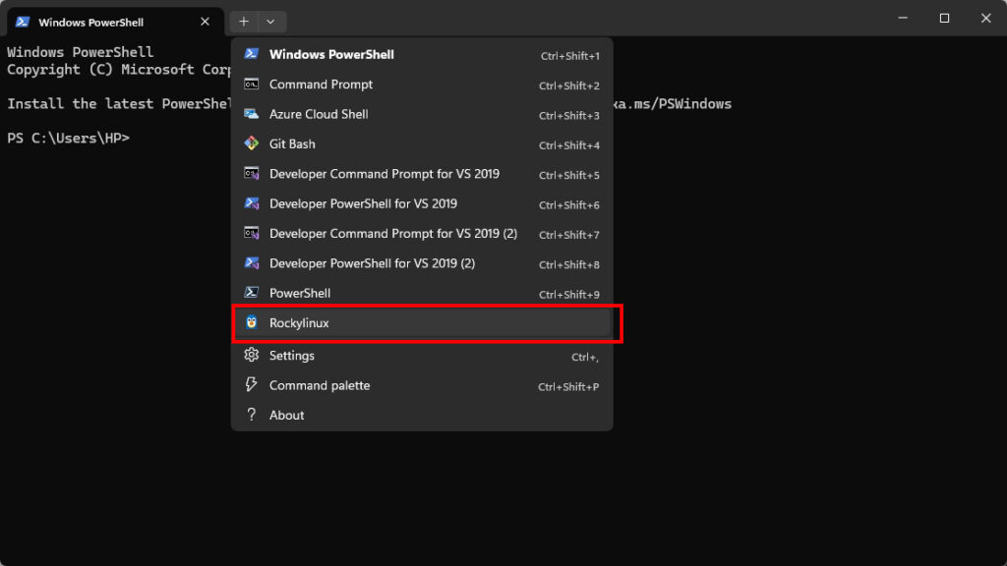Image resolution: width=1007 pixels, height=566 pixels.
Task: Choose Windows PowerShell profile label
Action: (331, 55)
